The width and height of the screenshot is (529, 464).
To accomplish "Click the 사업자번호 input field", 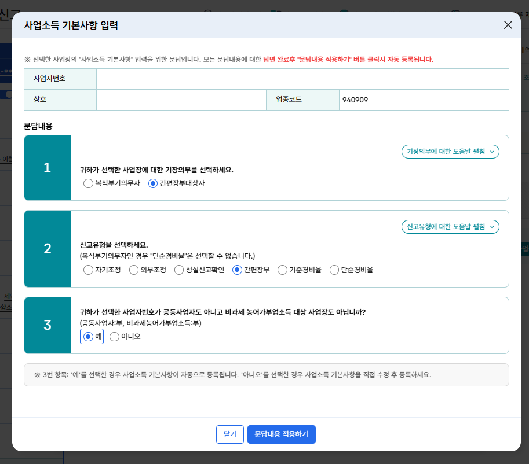I will 301,79.
